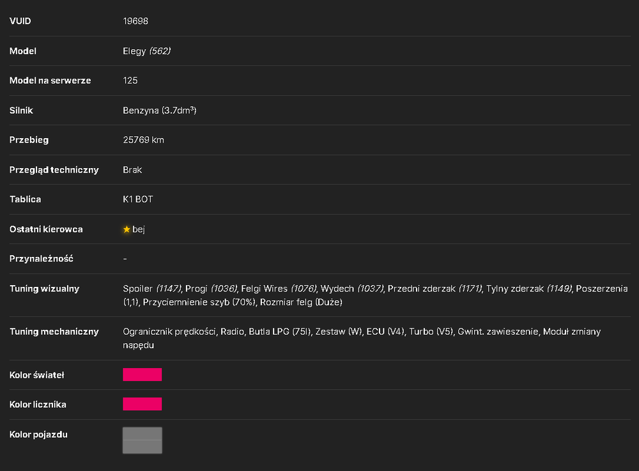Image resolution: width=639 pixels, height=471 pixels.
Task: Click Felgi Wires (1076) in visual tuning
Action: pyautogui.click(x=279, y=289)
